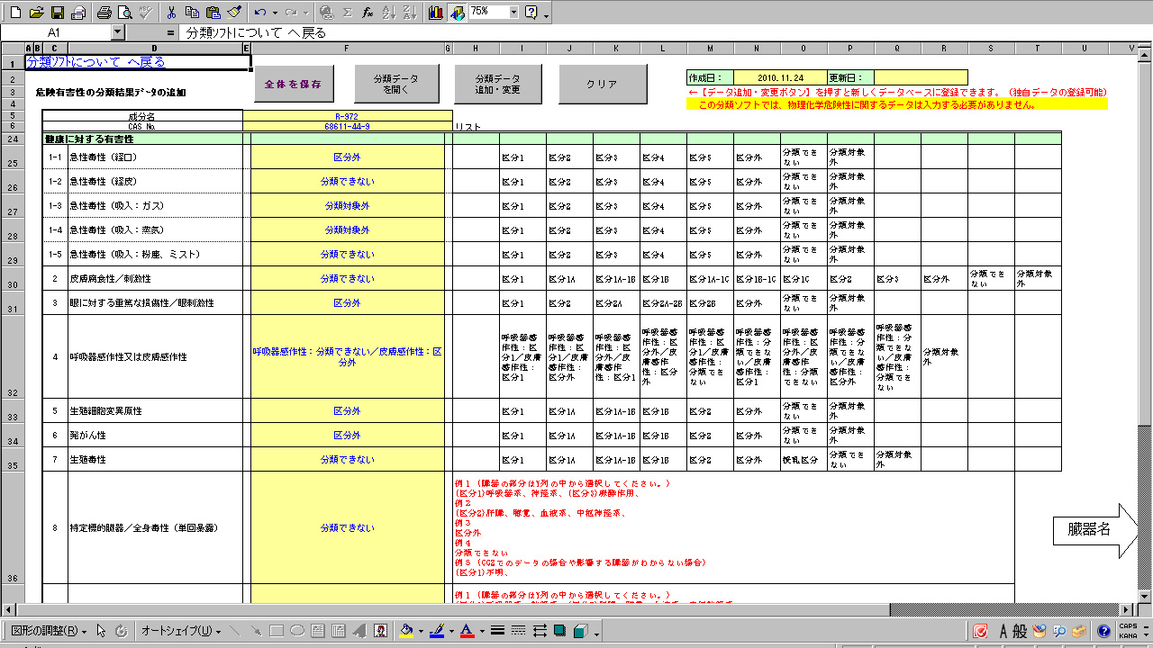Select column F header
This screenshot has width=1153, height=648.
pyautogui.click(x=347, y=48)
